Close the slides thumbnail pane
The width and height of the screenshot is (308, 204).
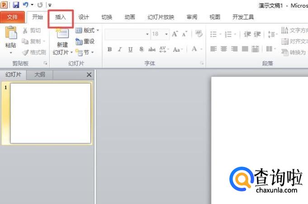tap(89, 75)
